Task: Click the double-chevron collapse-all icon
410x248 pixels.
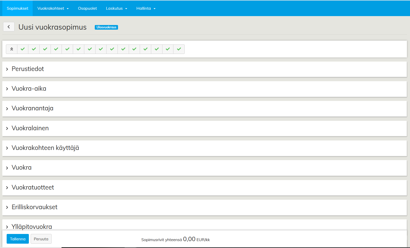Action: (x=11, y=49)
